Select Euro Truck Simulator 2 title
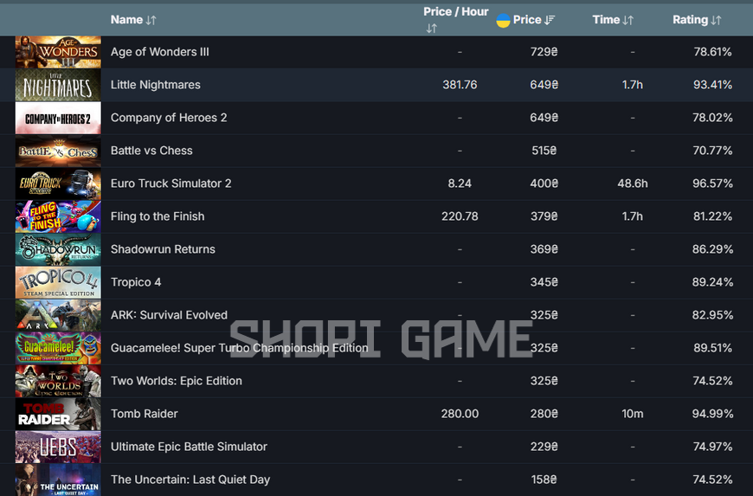This screenshot has height=496, width=753. click(171, 184)
